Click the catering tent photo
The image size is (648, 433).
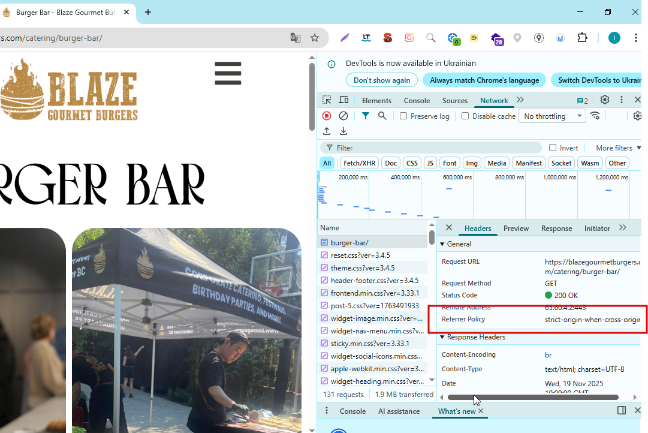186,330
